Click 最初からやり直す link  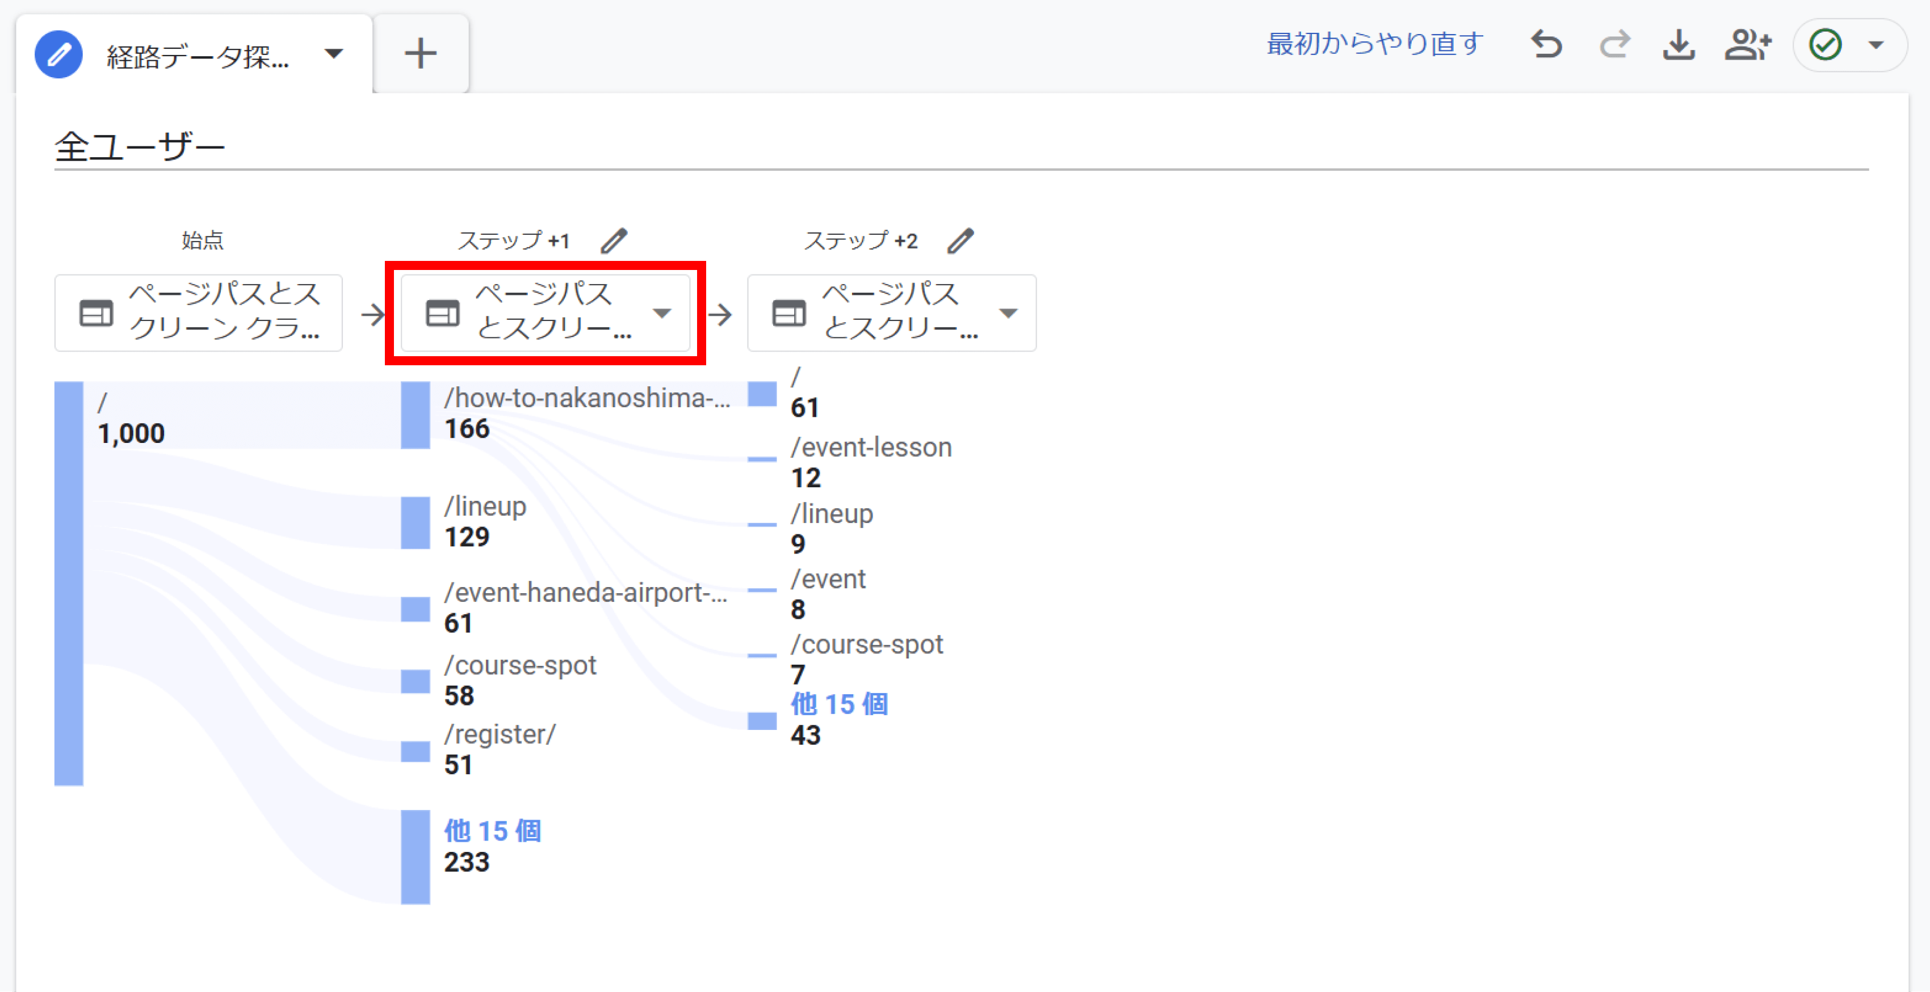(x=1375, y=44)
